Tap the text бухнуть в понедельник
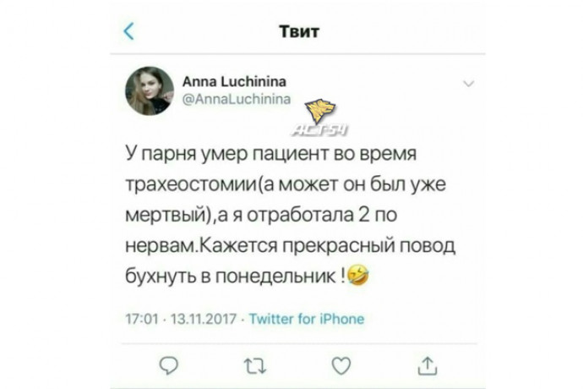The height and width of the screenshot is (389, 583). coord(230,276)
